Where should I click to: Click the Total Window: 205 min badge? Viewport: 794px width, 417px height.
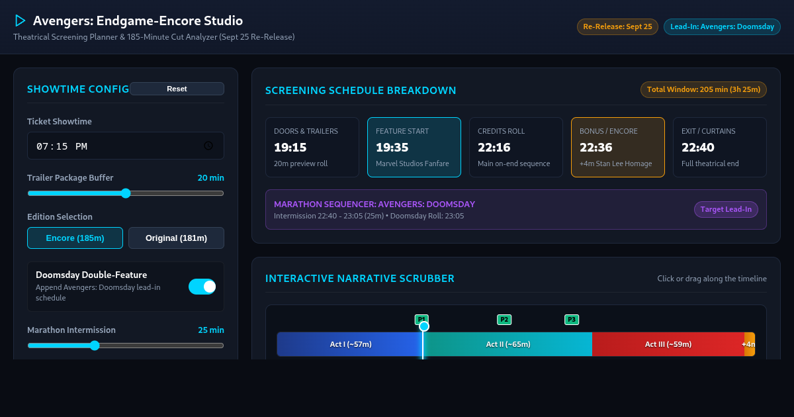pyautogui.click(x=704, y=89)
